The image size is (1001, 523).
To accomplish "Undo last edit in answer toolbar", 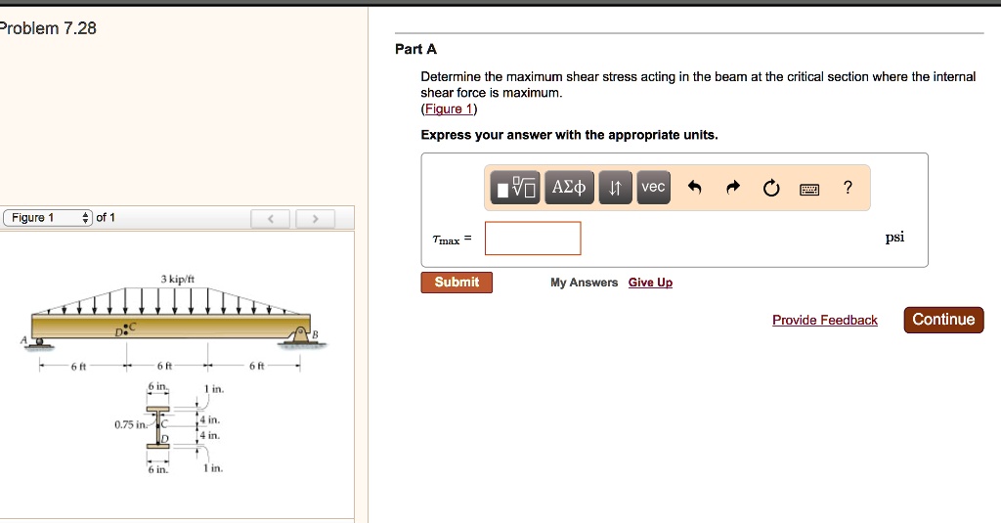I will tap(695, 187).
